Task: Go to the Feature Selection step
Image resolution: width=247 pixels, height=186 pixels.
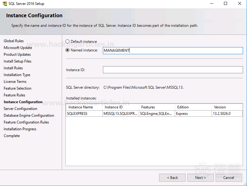Action: (18, 88)
